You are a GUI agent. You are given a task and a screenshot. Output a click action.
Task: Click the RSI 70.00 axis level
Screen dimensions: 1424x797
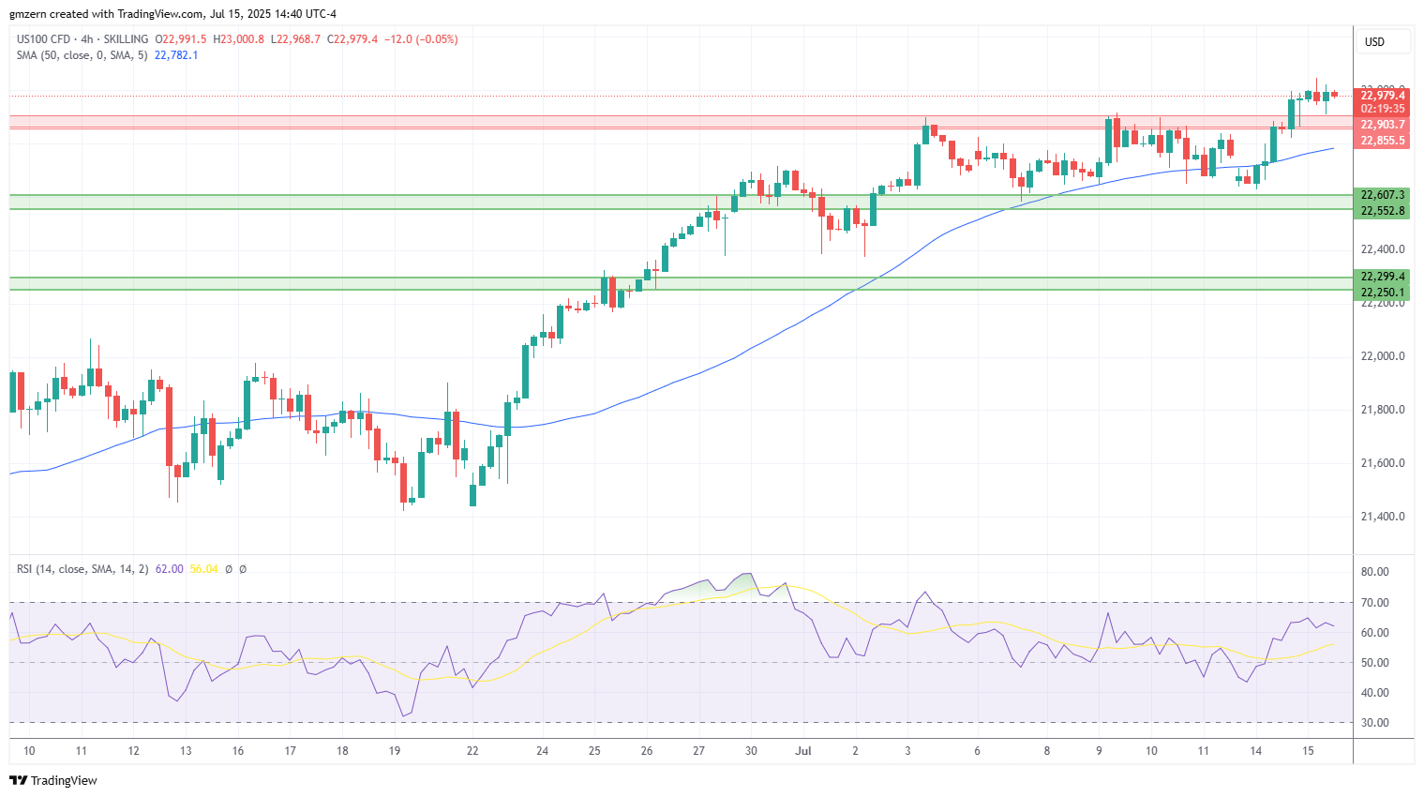[1375, 603]
